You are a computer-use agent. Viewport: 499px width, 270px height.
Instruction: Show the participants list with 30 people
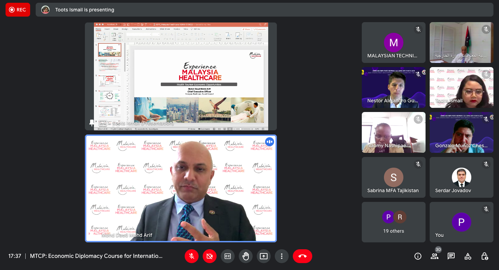[x=435, y=256]
